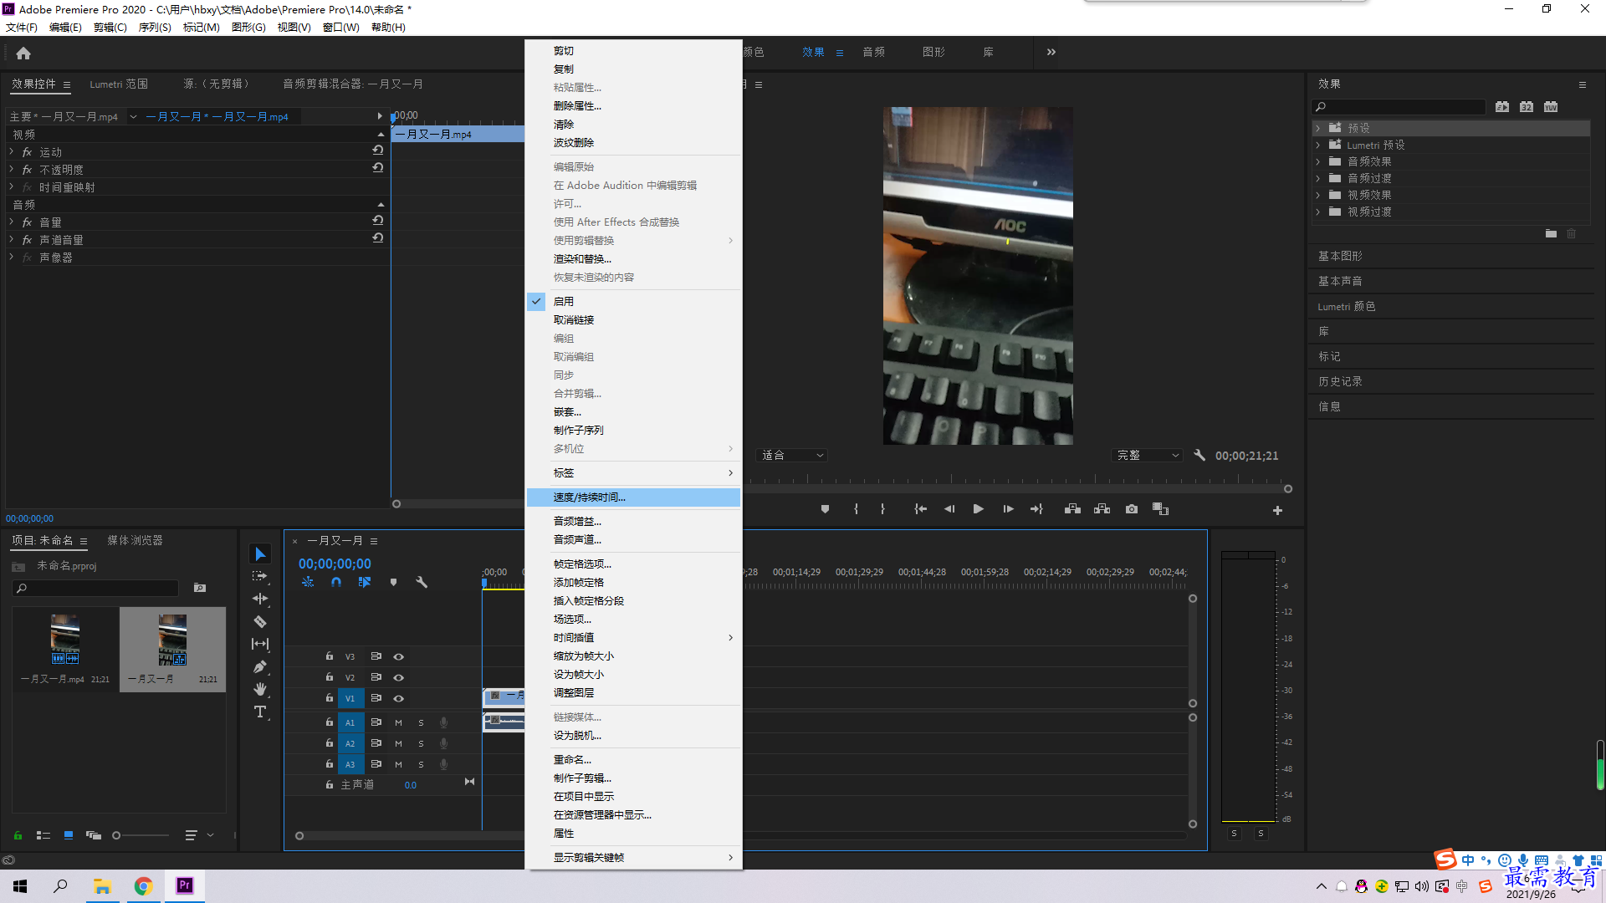Select the Ripple Edit tool

pos(260,599)
